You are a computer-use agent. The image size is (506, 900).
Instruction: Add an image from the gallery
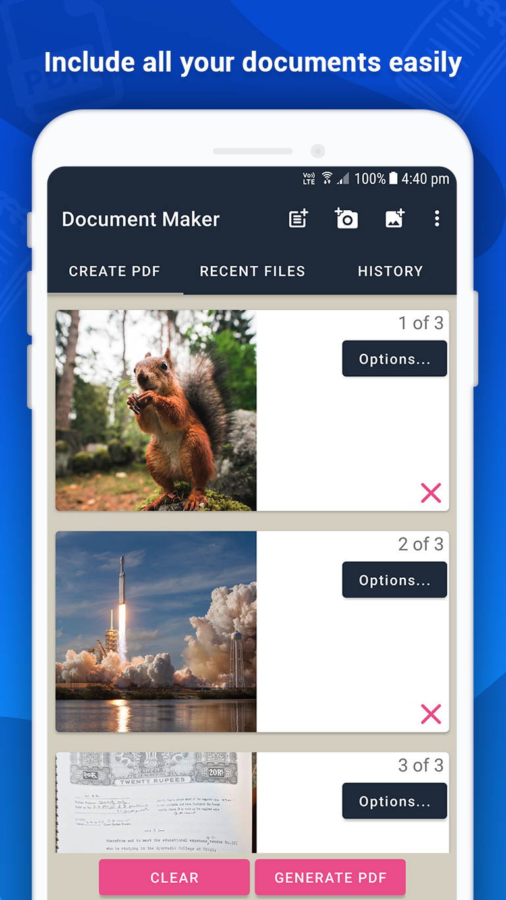(395, 219)
